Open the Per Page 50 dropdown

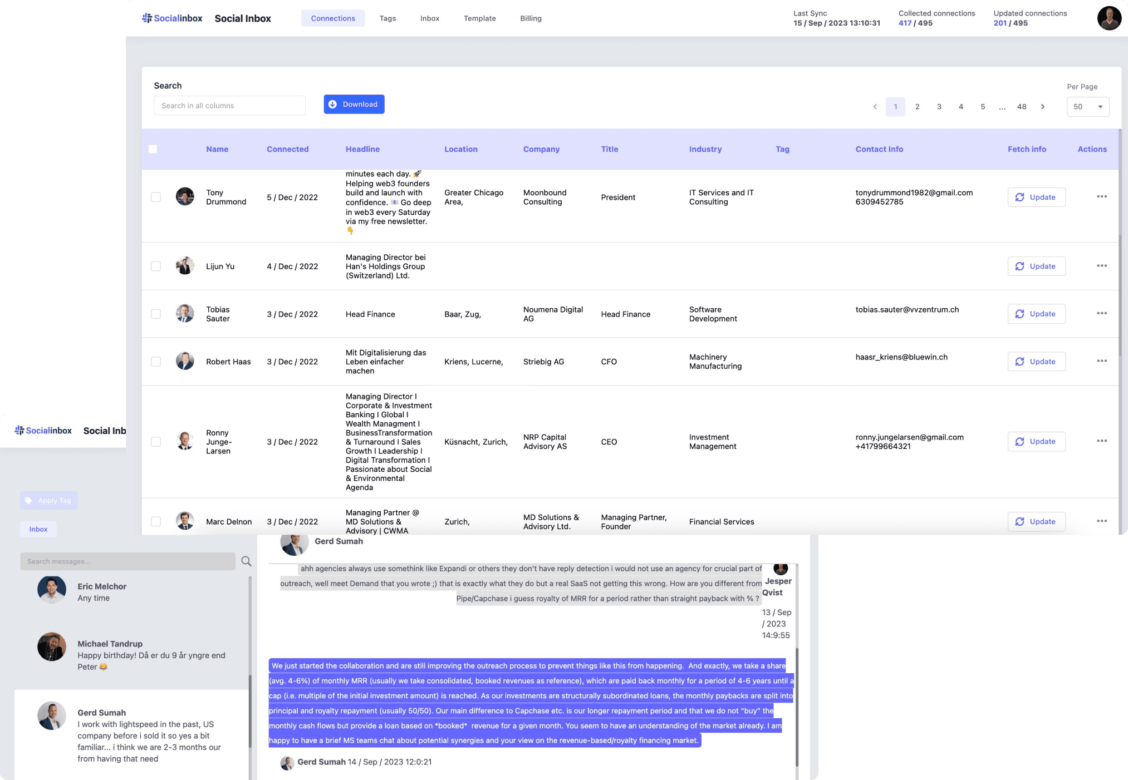point(1087,107)
